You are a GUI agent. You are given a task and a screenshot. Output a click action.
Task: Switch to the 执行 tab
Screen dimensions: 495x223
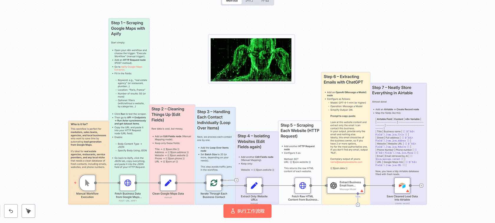click(249, 1)
